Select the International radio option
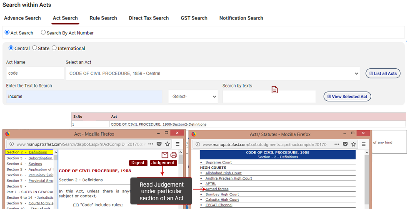407x209 pixels. (54, 48)
